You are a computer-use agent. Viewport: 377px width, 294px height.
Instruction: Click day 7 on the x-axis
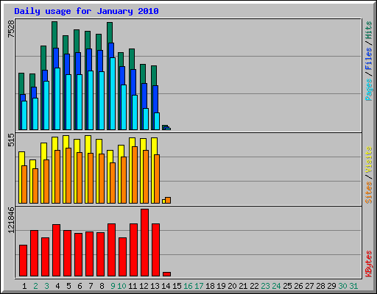click(91, 286)
